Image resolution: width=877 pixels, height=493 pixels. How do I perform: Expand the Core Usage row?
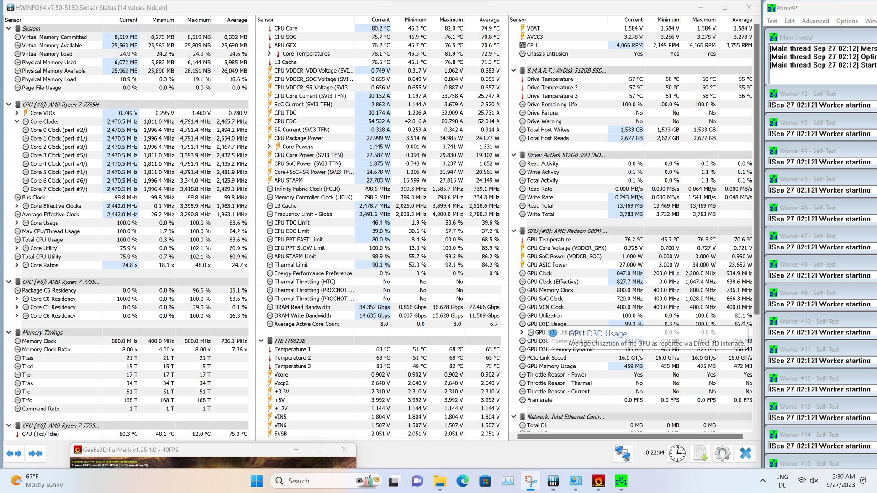(x=17, y=223)
